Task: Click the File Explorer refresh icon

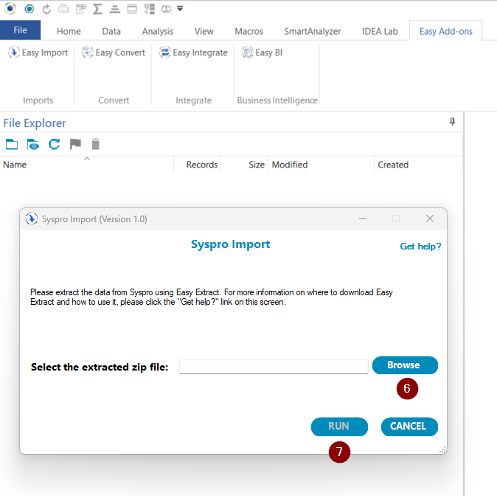Action: (54, 144)
